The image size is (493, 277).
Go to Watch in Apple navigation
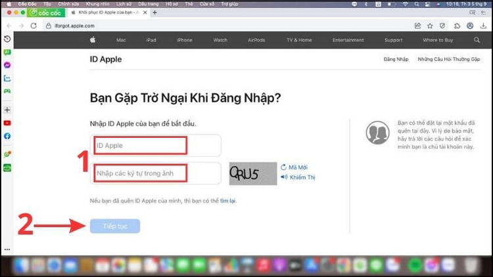tap(220, 40)
